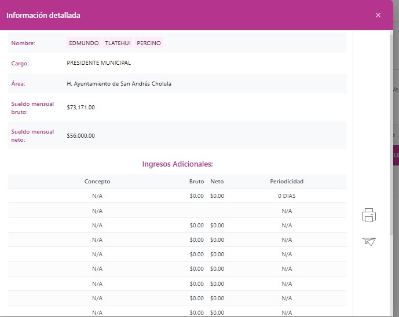The image size is (399, 317).
Task: Click the Neto column header
Action: [x=217, y=182]
